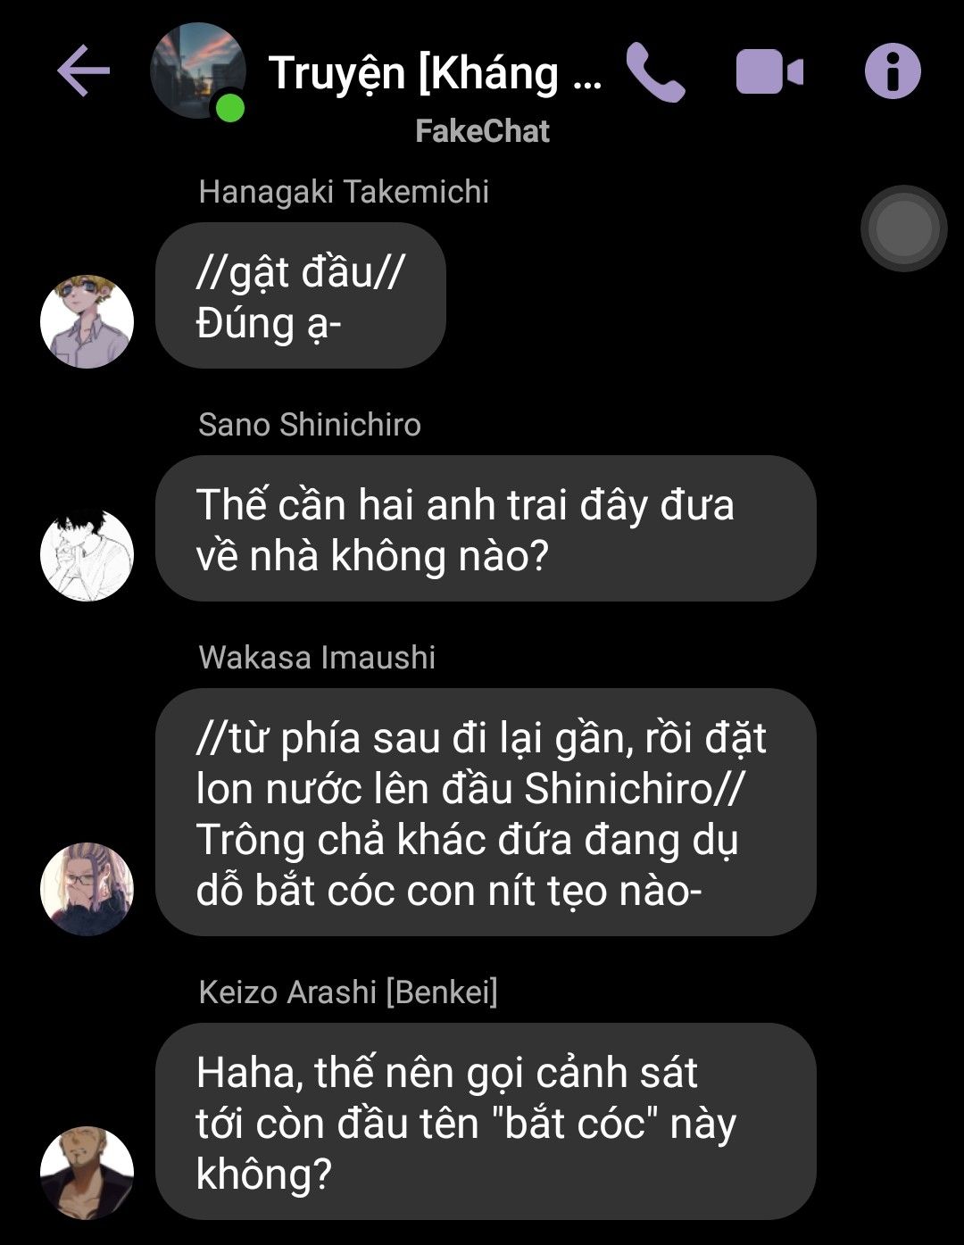Open Wakasa Imaushi's avatar
The height and width of the screenshot is (1245, 964).
click(87, 889)
